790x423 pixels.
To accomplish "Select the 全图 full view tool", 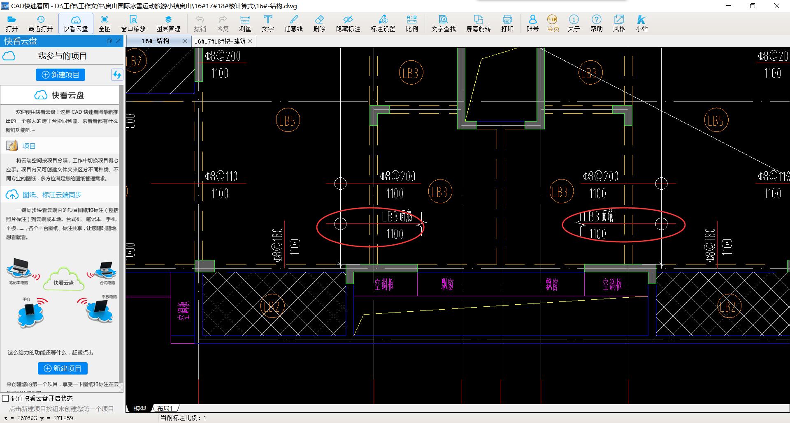I will [105, 23].
